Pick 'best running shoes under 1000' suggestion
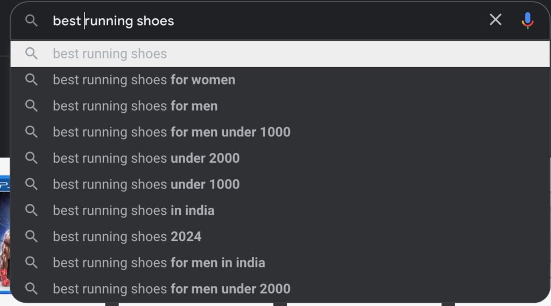The image size is (551, 306). click(280, 184)
